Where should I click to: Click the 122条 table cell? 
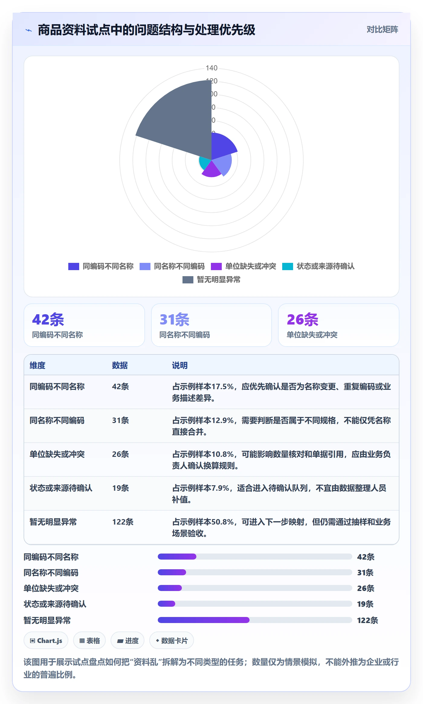pyautogui.click(x=123, y=522)
